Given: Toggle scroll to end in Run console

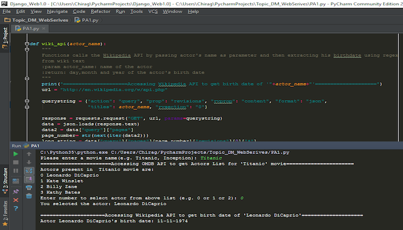Looking at the screenshot, I should (29, 179).
